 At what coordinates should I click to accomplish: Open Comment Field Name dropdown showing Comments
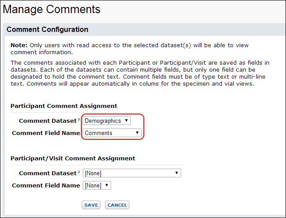112,133
